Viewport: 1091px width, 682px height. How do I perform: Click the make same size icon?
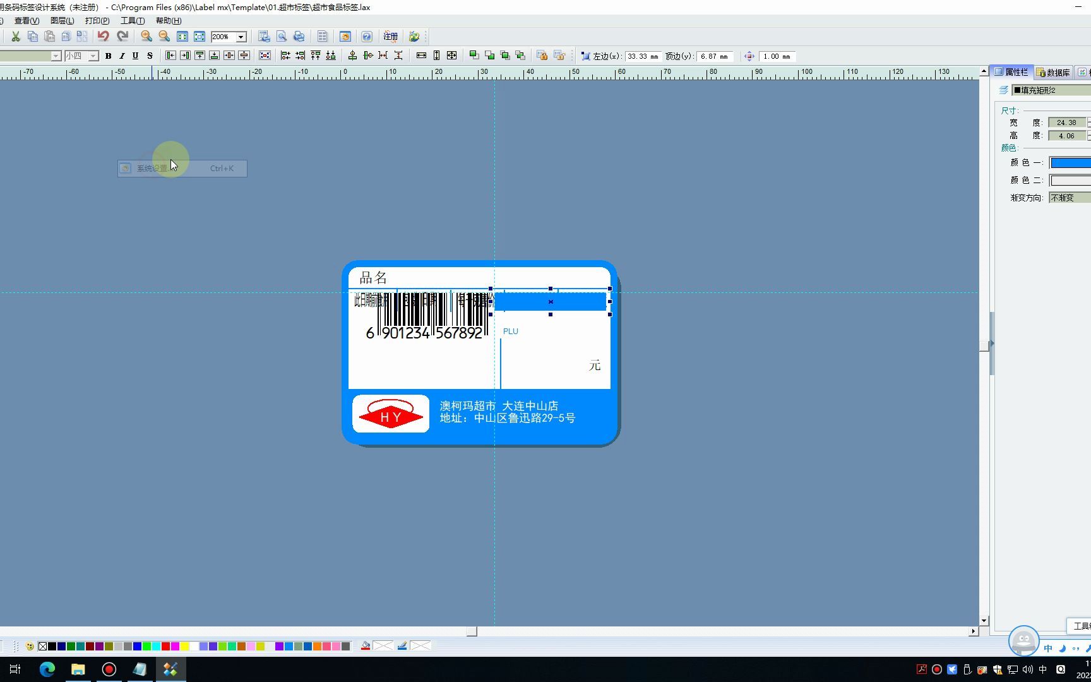coord(451,56)
